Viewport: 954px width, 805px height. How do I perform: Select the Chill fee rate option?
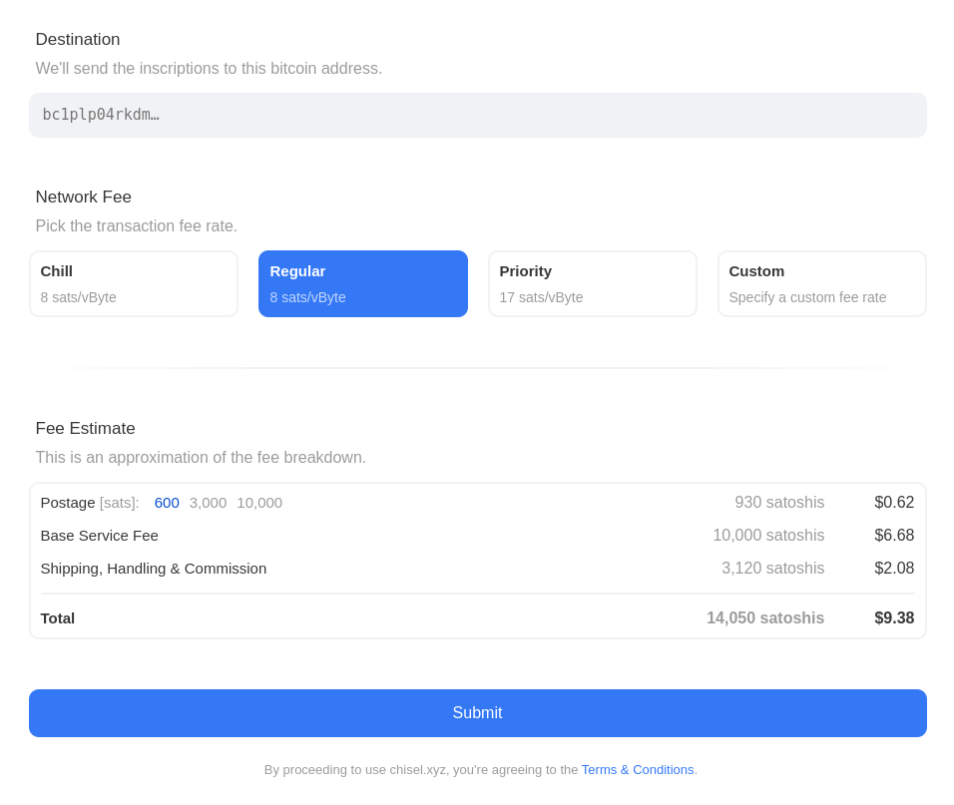[134, 284]
